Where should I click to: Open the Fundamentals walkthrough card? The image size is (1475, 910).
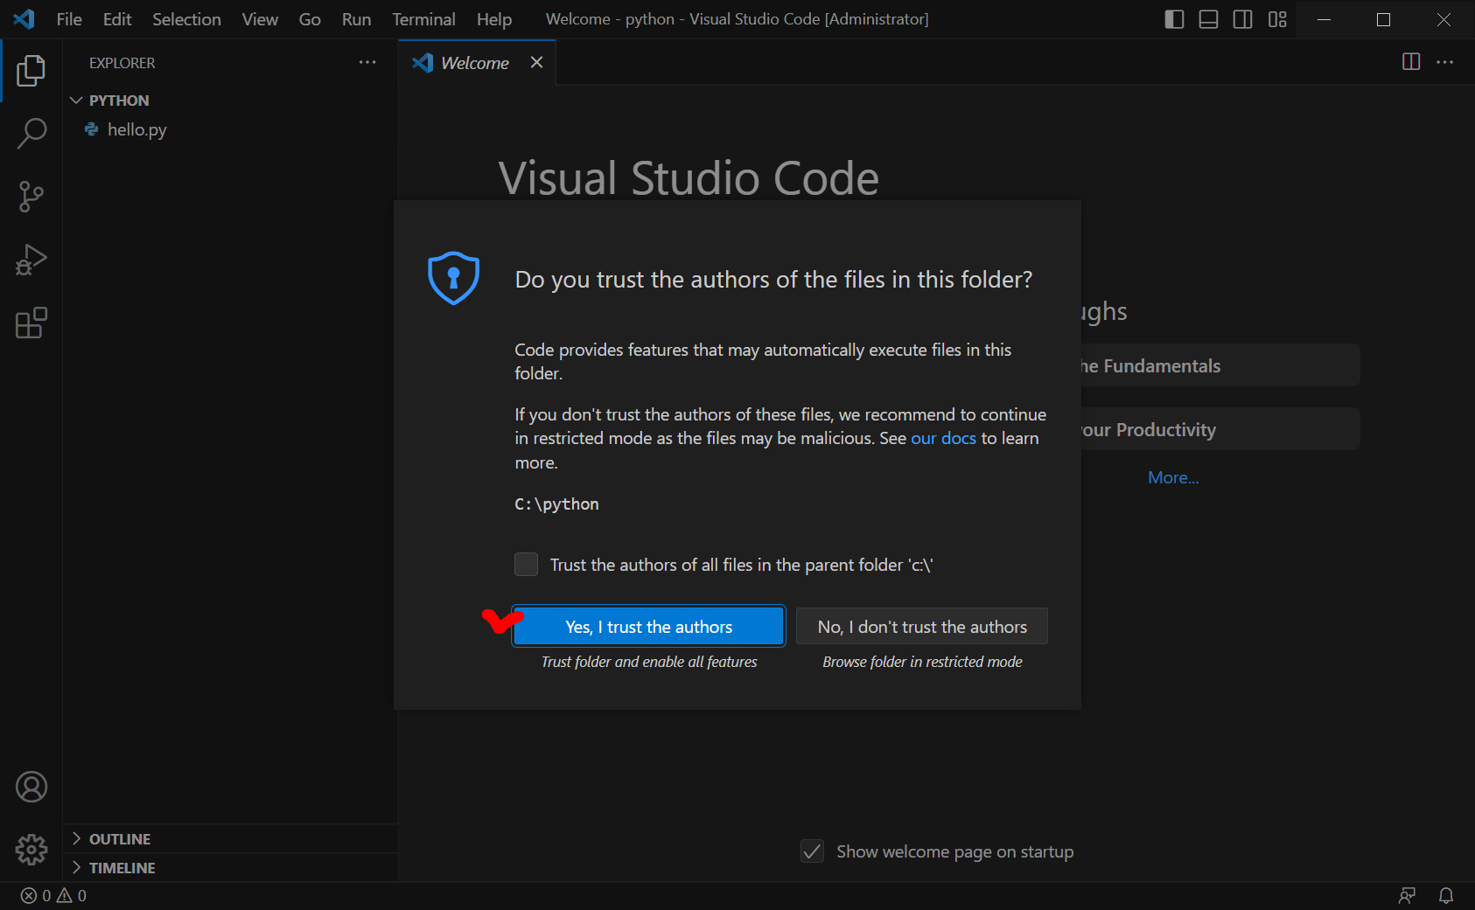point(1220,365)
